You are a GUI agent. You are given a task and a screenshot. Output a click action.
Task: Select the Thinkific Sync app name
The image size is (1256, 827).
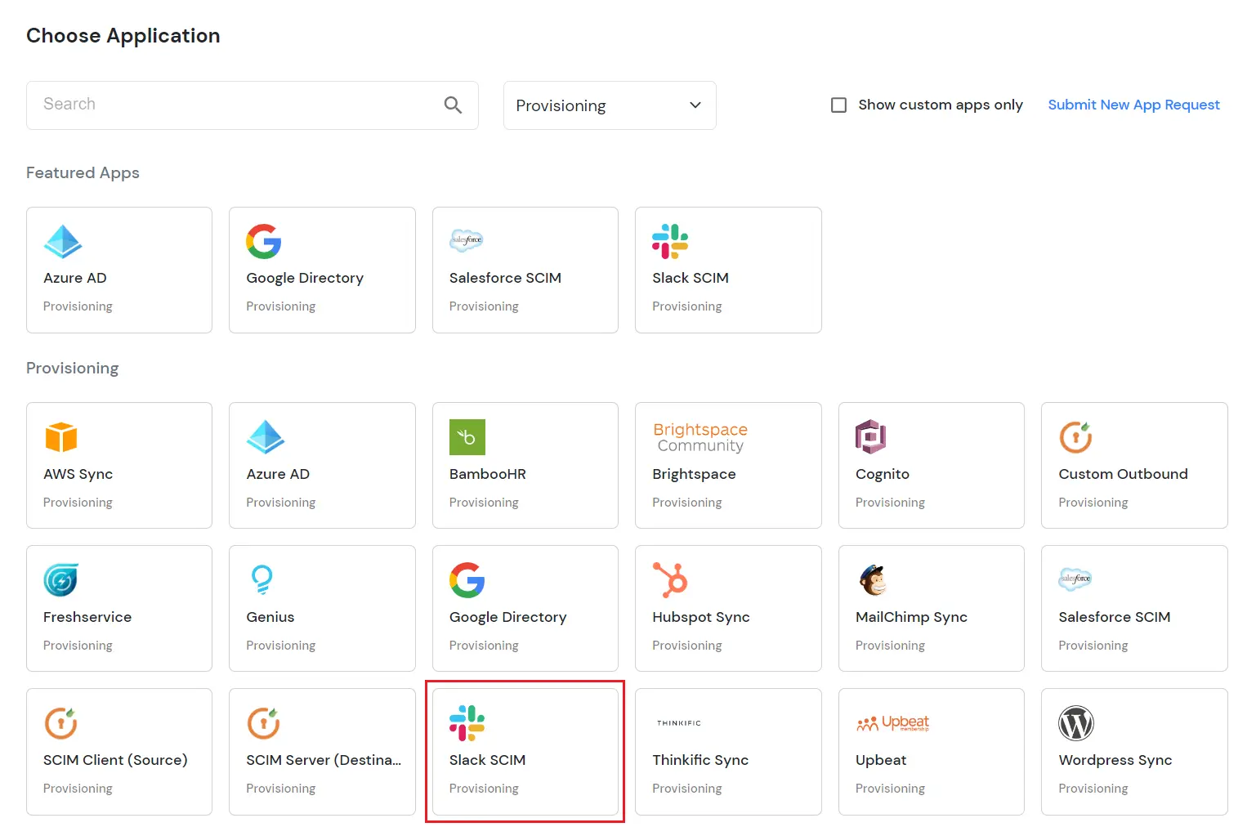(x=700, y=760)
